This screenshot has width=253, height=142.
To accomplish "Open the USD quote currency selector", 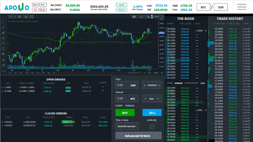I will [221, 7].
